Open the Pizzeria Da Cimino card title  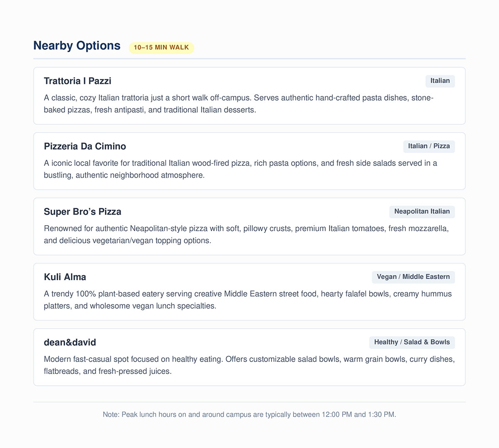pyautogui.click(x=85, y=146)
